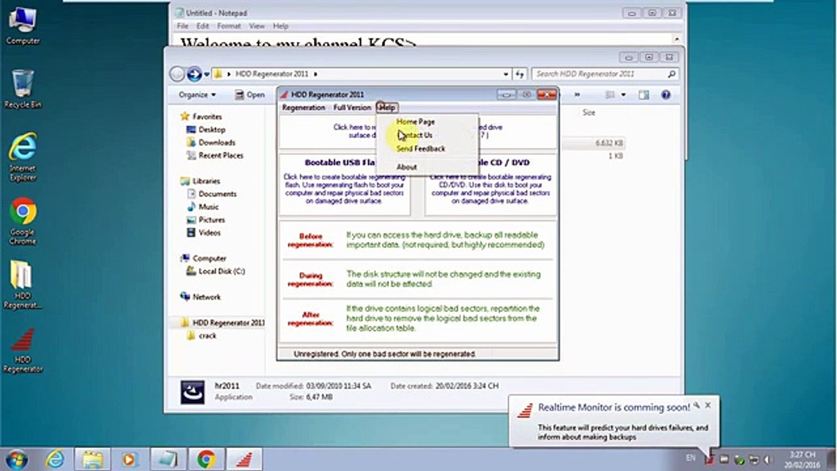Toggle the Explorer preview pane button

click(x=643, y=95)
